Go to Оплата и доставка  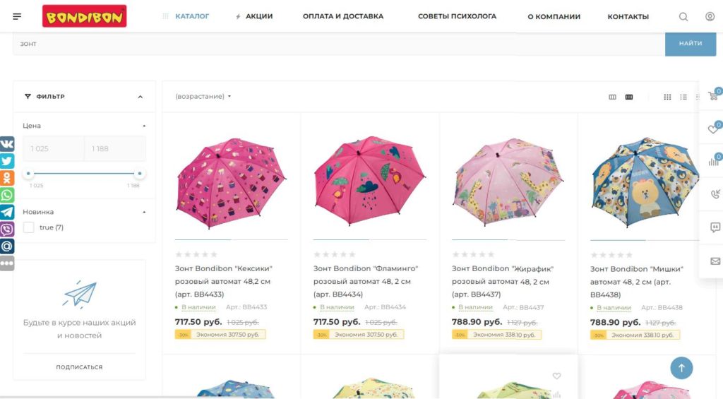[343, 16]
